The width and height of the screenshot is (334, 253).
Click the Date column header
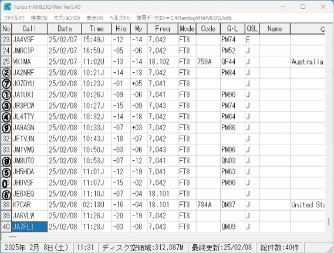tap(65, 29)
